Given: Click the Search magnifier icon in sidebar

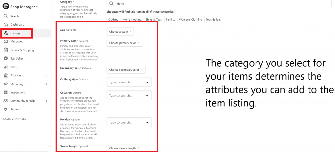Looking at the screenshot, I should (x=6, y=16).
